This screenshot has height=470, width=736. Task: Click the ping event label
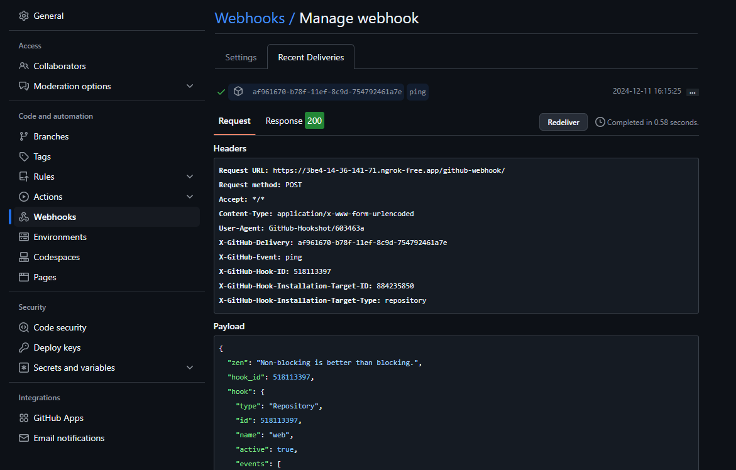(x=417, y=92)
